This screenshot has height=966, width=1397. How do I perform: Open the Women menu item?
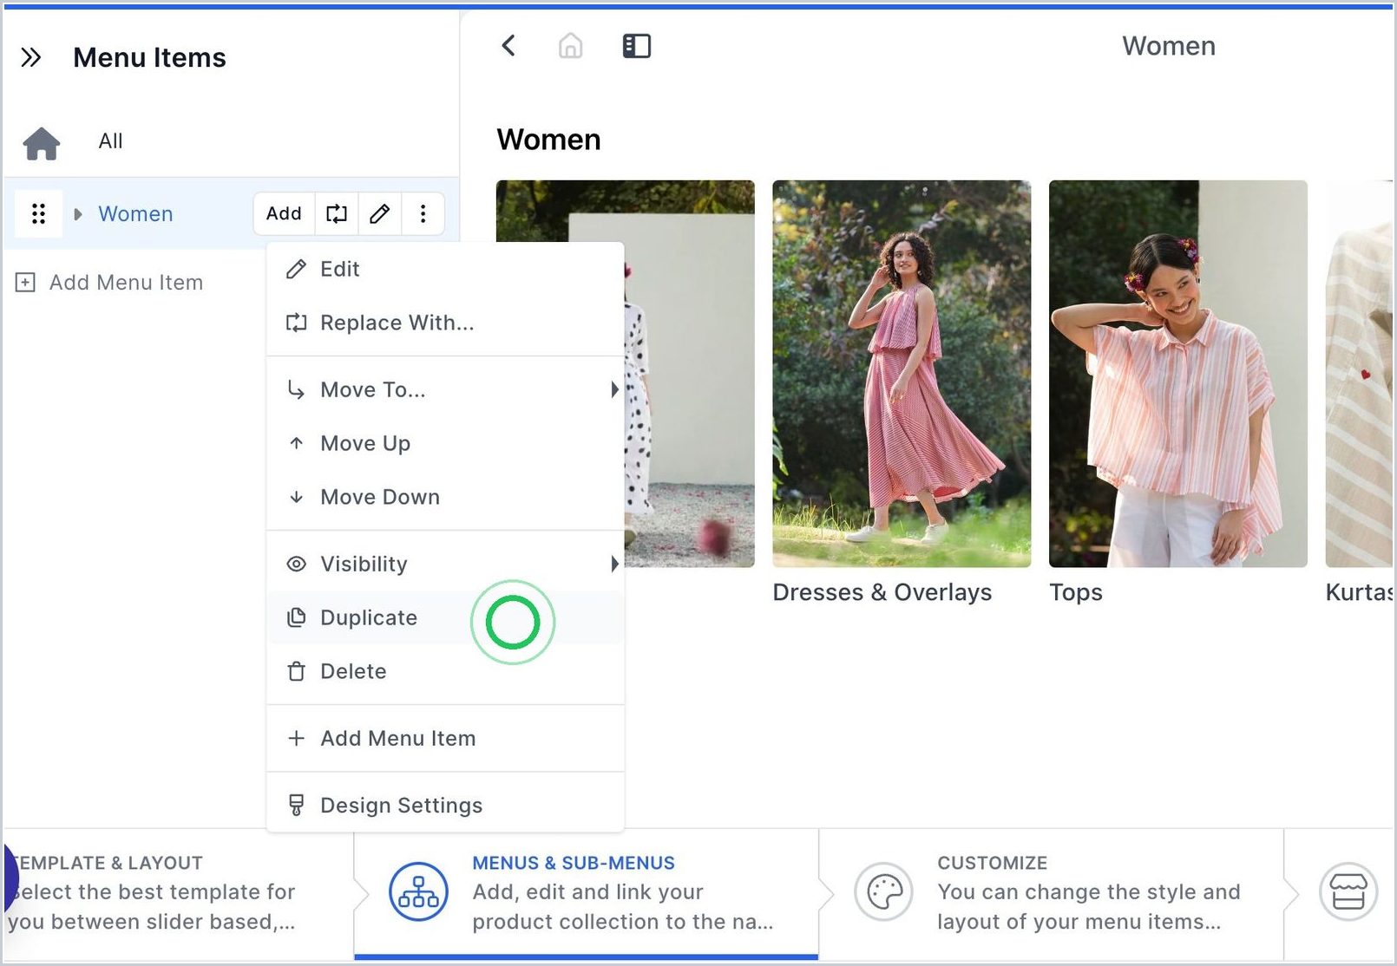(x=135, y=214)
